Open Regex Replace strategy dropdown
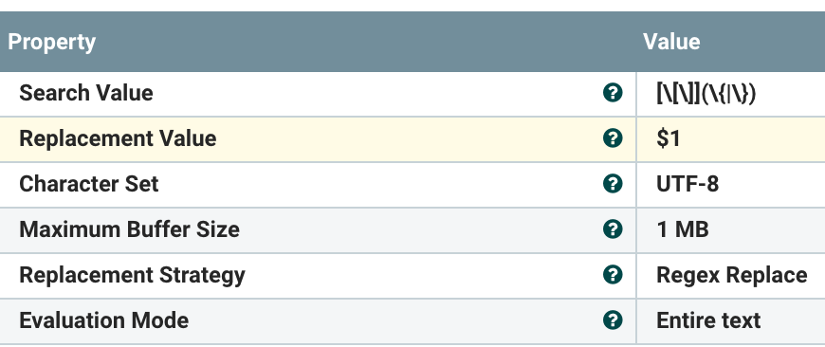 [730, 276]
